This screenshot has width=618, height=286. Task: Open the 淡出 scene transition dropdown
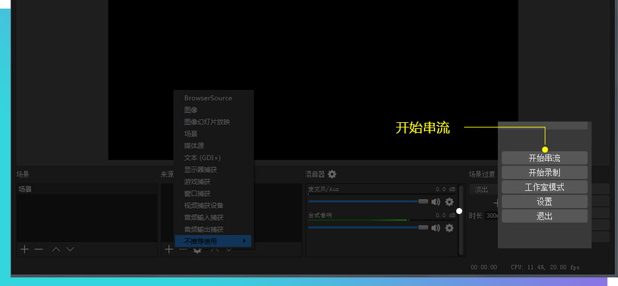[x=482, y=190]
